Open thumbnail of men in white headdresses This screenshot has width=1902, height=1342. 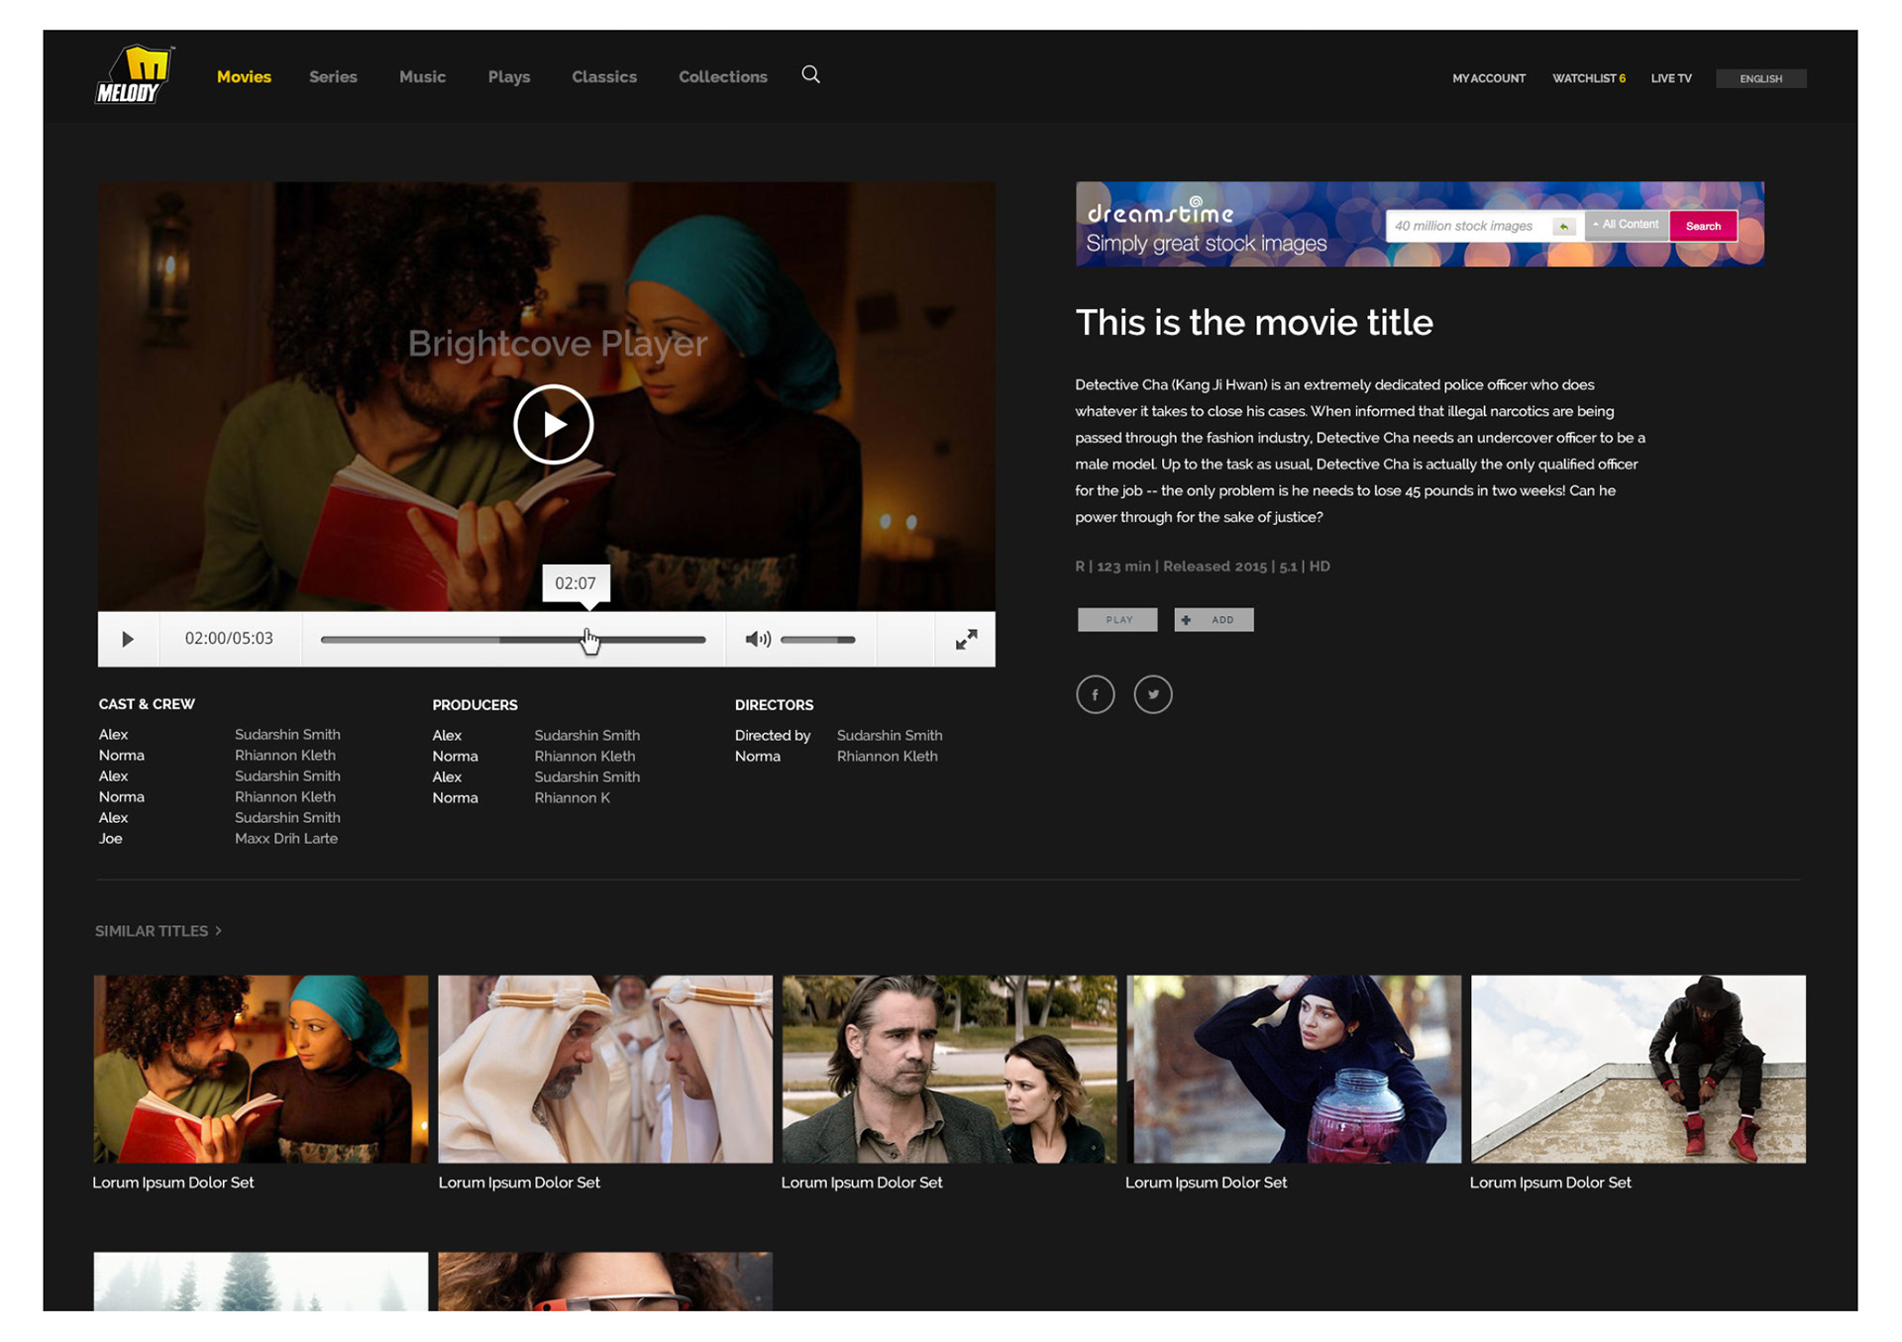(605, 1069)
